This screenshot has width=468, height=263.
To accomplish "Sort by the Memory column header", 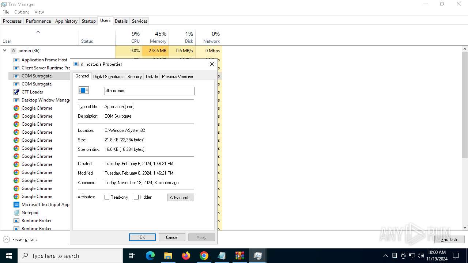I will pos(155,37).
